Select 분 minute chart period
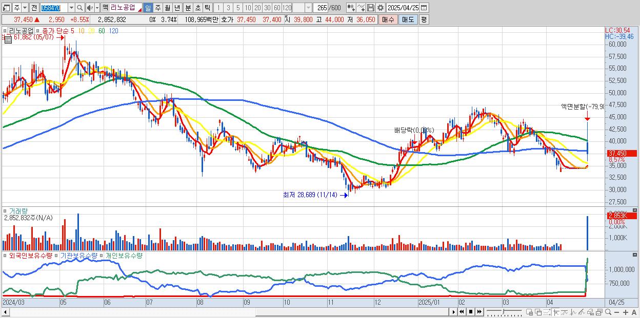Screen dimensions: 640x318 click(x=188, y=8)
